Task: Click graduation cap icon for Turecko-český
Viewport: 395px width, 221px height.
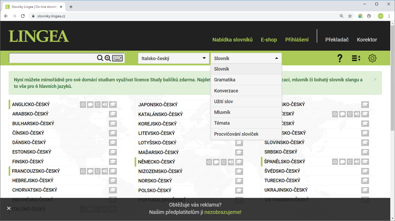Action: [365, 181]
